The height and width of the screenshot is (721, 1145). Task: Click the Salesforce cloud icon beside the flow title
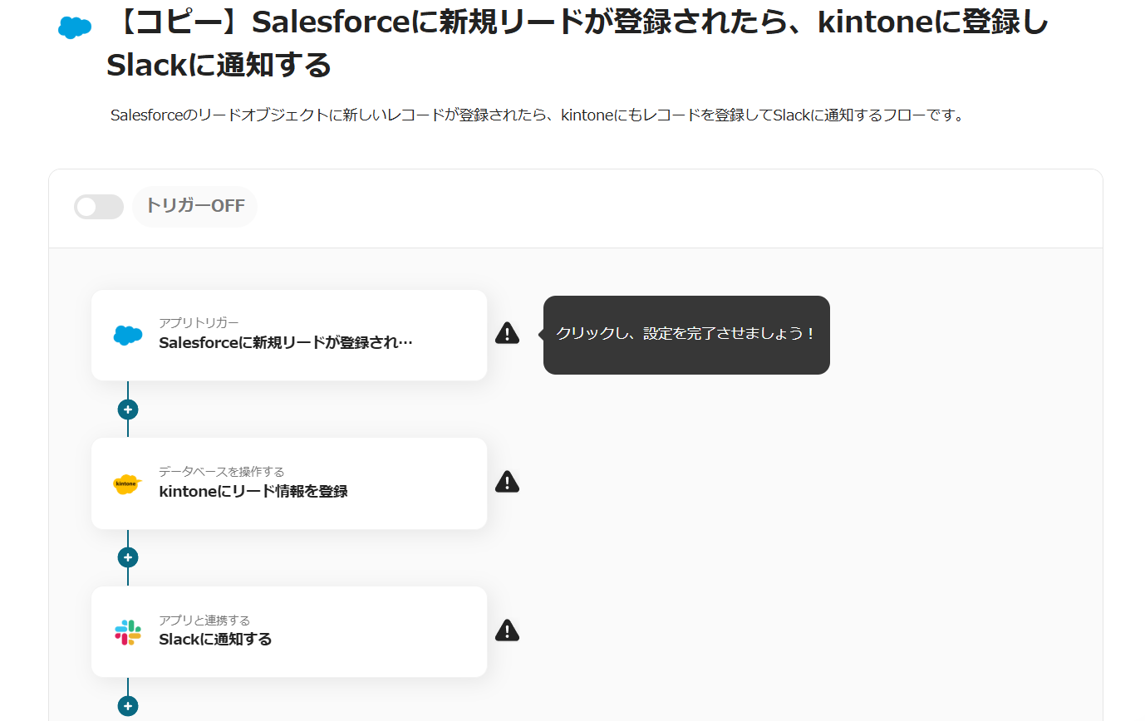[x=75, y=27]
